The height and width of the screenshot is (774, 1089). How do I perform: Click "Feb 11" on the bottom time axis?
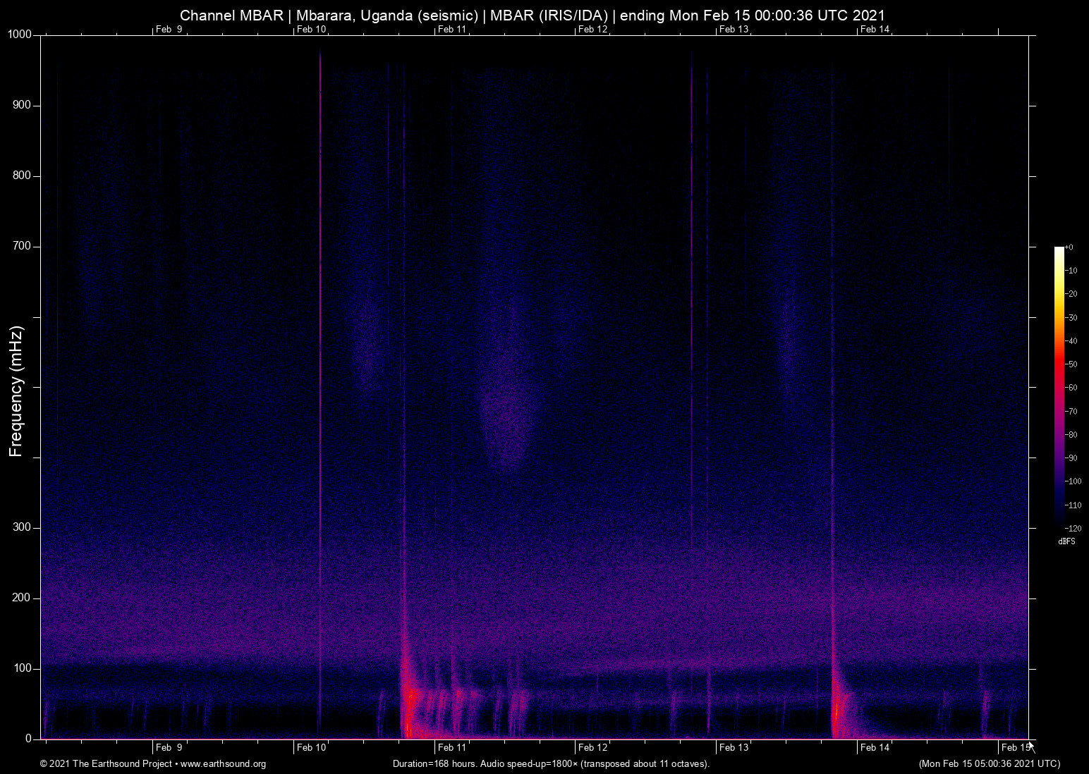[x=452, y=747]
